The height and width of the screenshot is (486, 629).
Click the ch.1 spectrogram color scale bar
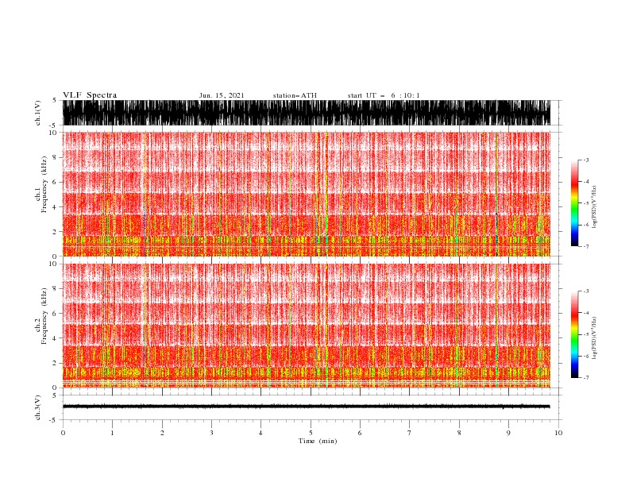click(x=575, y=203)
